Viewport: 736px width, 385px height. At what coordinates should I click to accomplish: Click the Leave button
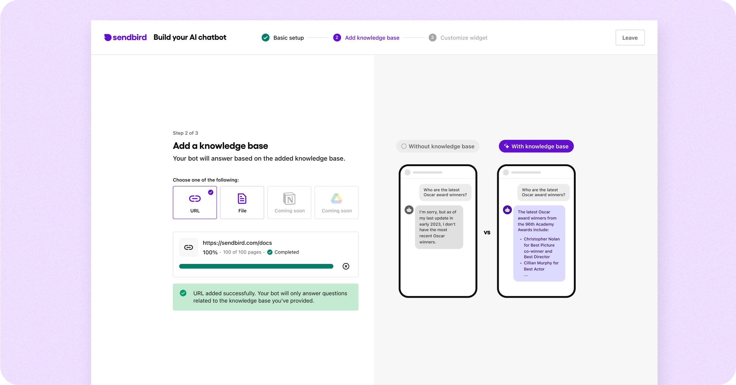(x=630, y=38)
